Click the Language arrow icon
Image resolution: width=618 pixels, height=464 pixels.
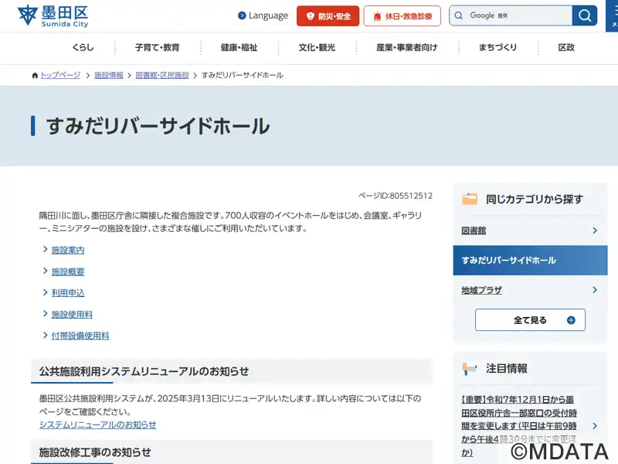242,15
